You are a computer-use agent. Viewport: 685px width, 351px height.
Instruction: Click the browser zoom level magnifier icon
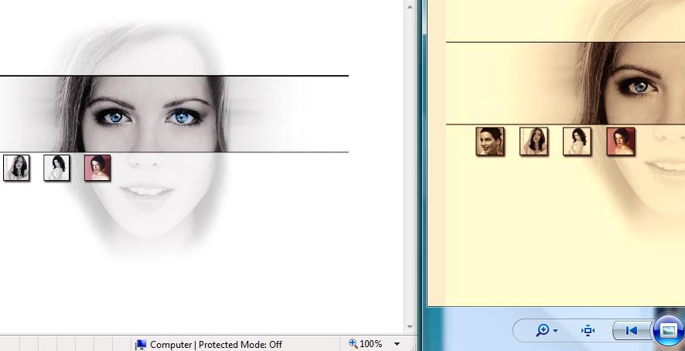[353, 344]
